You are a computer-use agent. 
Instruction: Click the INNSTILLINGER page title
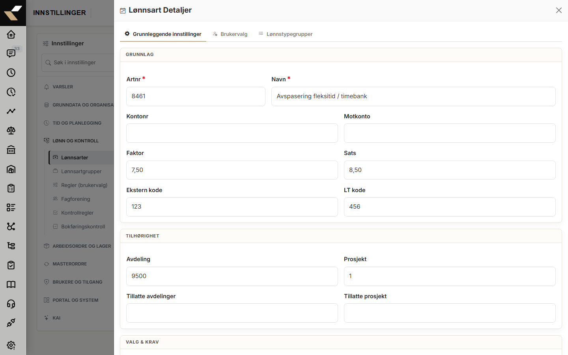click(x=60, y=13)
